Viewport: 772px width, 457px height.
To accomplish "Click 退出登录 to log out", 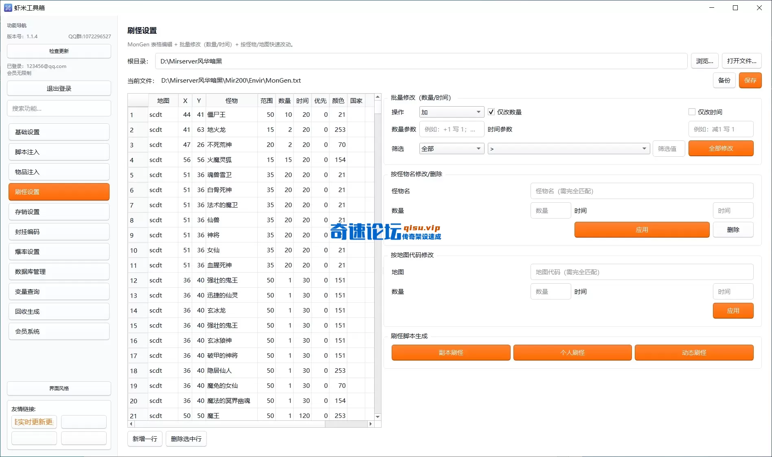I will 59,88.
